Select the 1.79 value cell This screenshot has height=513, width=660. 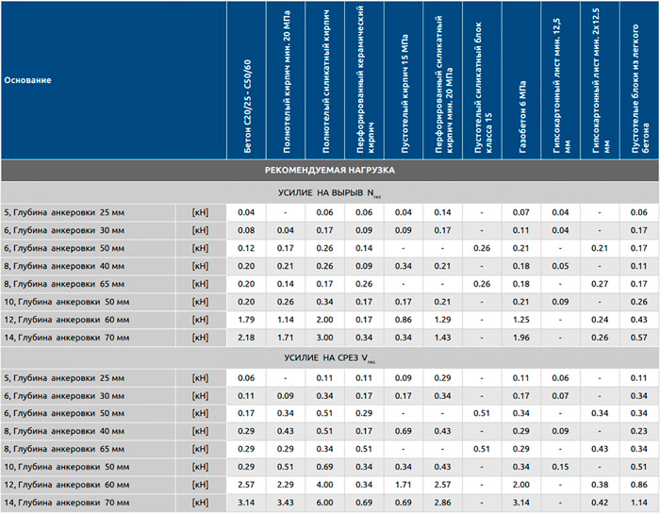pos(247,320)
